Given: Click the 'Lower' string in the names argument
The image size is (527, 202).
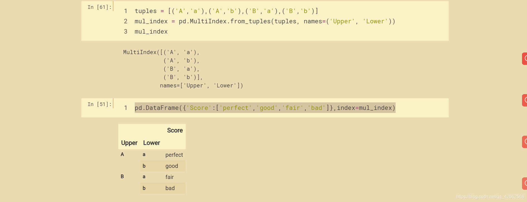Looking at the screenshot, I should pos(375,21).
